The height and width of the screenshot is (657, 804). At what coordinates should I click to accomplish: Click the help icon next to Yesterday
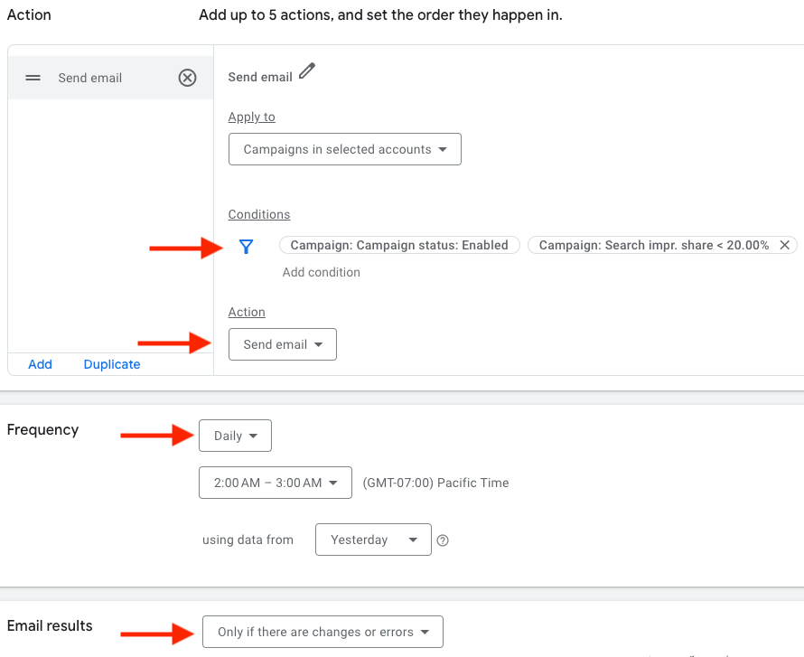point(443,540)
